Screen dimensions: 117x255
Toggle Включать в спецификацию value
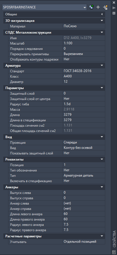click(x=84, y=181)
